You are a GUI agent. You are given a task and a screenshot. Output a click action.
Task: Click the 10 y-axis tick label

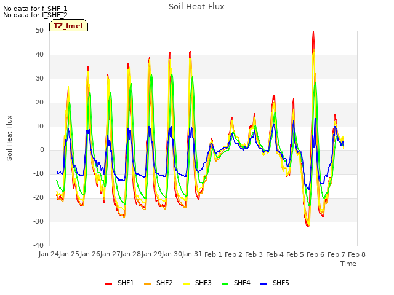[39, 126]
